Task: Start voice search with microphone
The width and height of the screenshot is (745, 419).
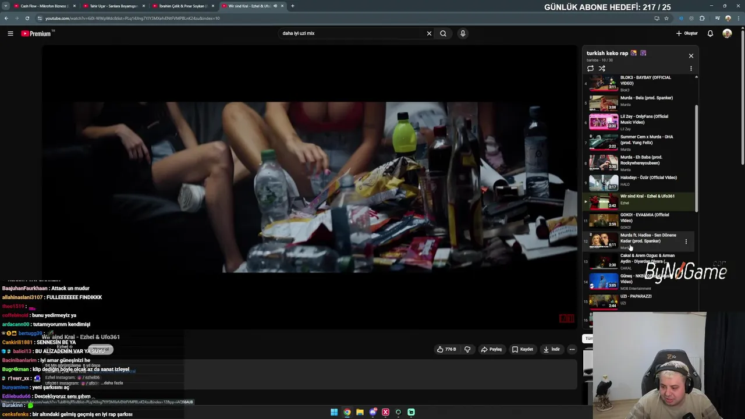Action: click(463, 33)
